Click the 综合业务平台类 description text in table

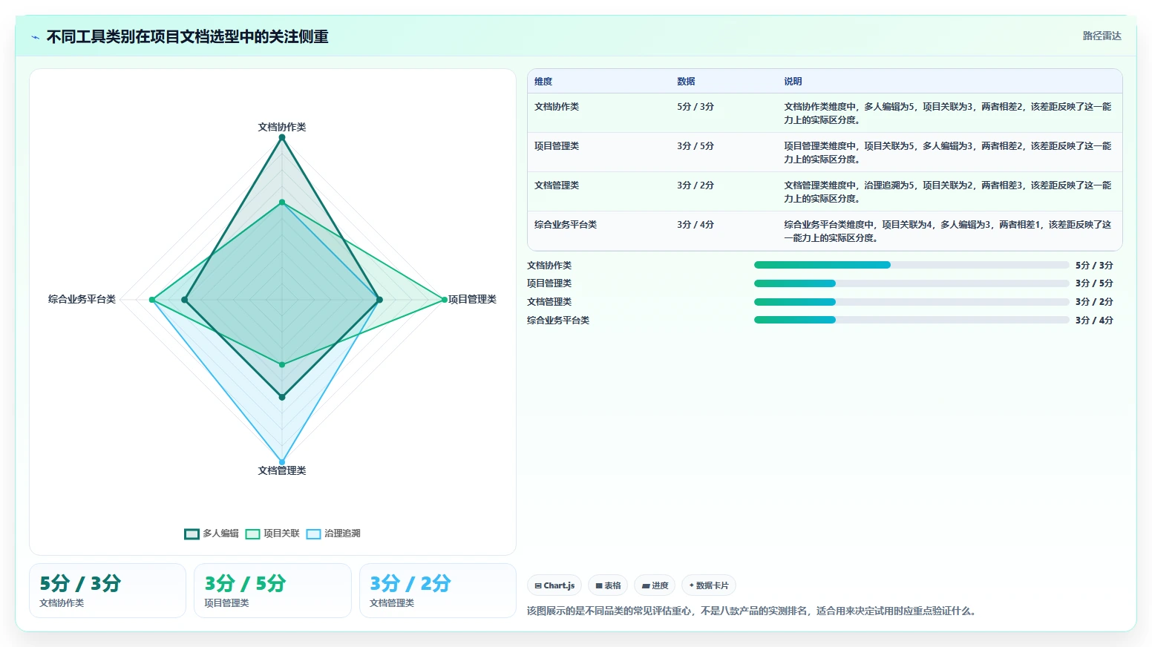(x=948, y=231)
